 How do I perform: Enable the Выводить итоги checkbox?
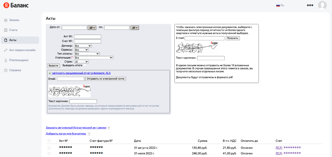85,65
